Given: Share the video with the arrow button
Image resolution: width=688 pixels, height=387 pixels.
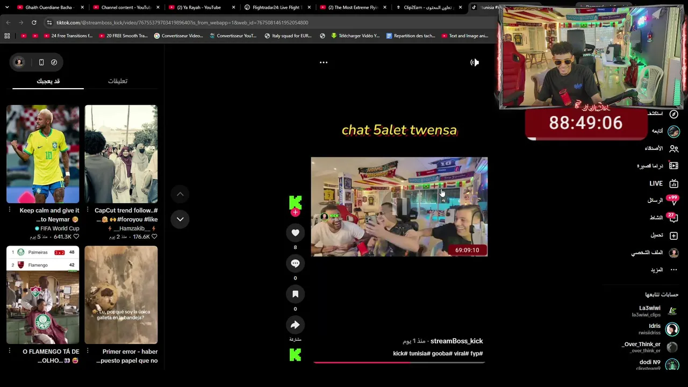Looking at the screenshot, I should pos(295,325).
